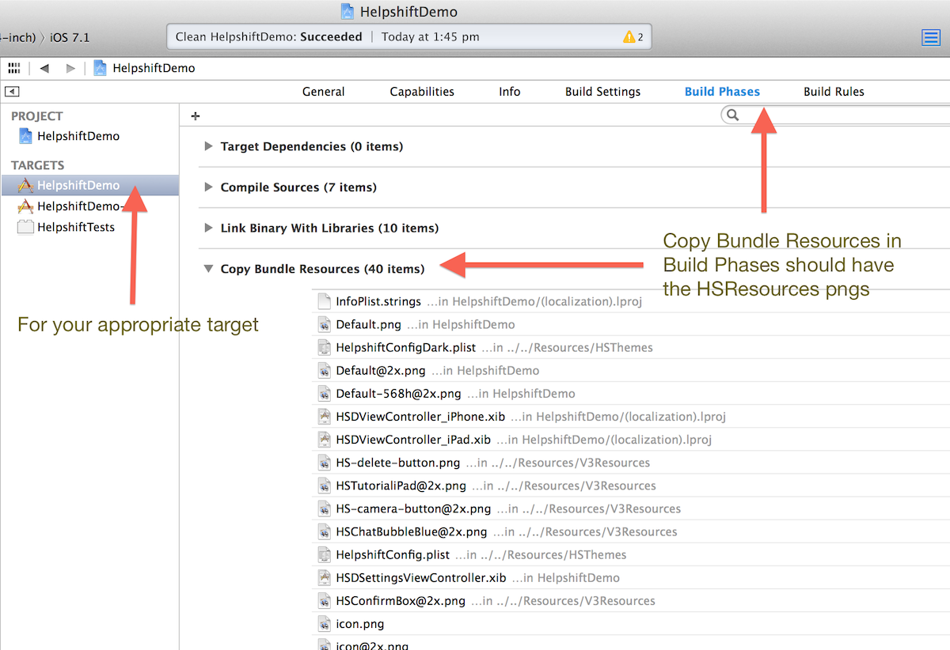Collapse Copy Bundle Resources section
950x650 pixels.
point(208,269)
